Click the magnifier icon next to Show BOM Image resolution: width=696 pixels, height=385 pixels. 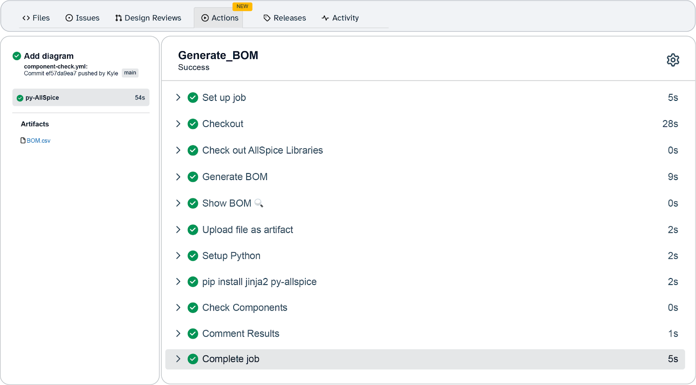259,203
